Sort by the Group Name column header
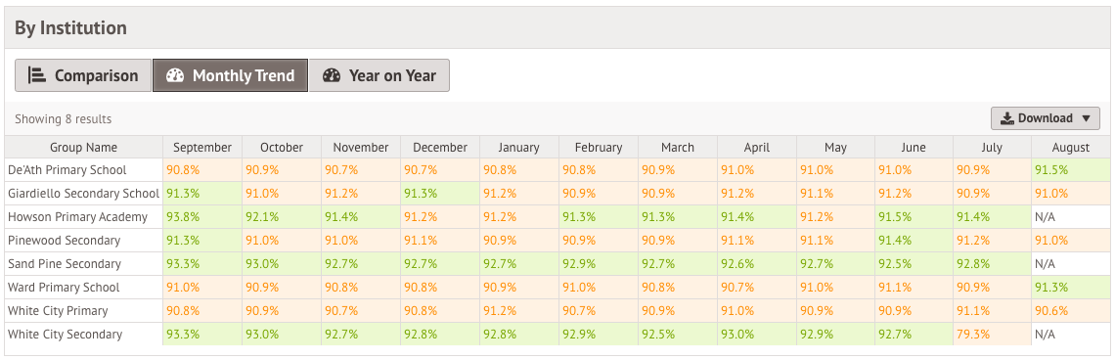The height and width of the screenshot is (360, 1115). tap(84, 148)
